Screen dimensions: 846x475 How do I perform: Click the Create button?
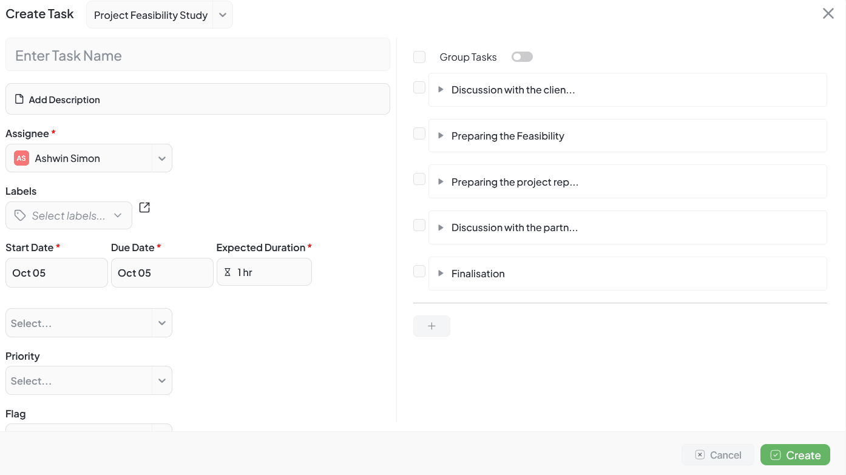pyautogui.click(x=795, y=454)
